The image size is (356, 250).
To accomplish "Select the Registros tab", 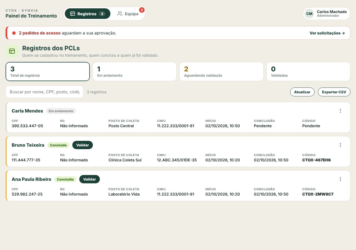I will [87, 14].
